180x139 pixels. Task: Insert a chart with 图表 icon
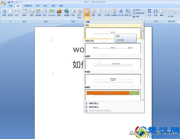pos(59,12)
